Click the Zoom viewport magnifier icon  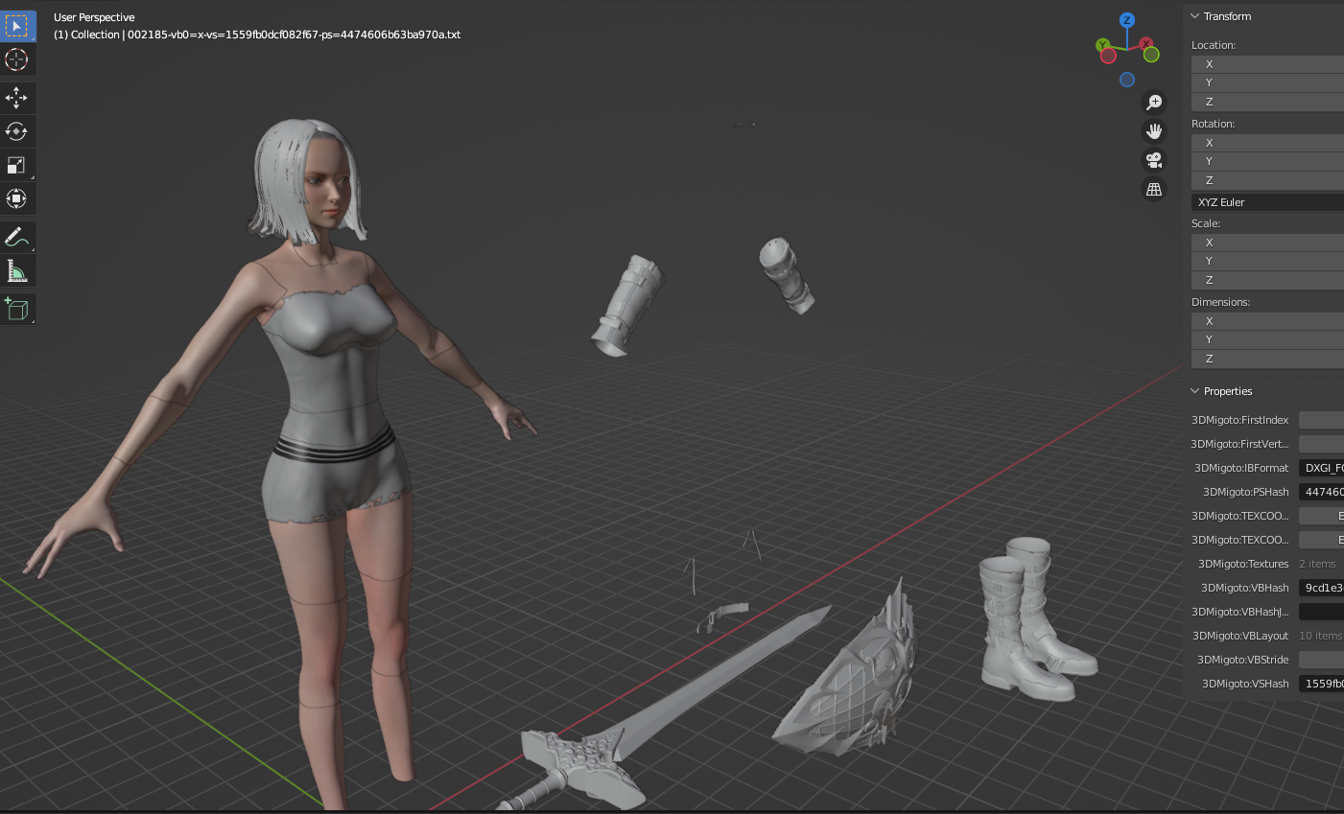click(1154, 102)
